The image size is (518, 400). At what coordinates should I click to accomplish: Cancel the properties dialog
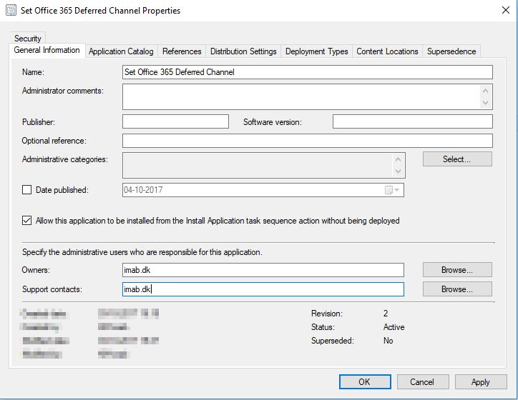(x=423, y=382)
